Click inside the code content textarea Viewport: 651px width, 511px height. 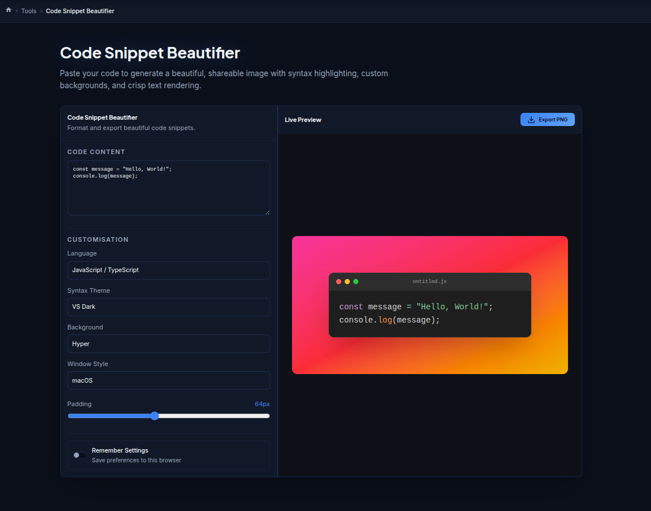point(168,188)
